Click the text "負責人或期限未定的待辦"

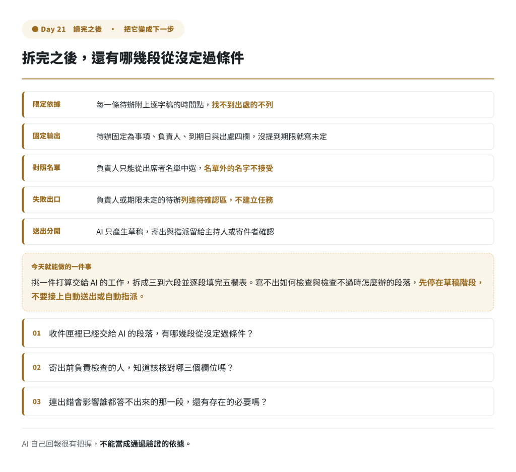click(x=139, y=200)
